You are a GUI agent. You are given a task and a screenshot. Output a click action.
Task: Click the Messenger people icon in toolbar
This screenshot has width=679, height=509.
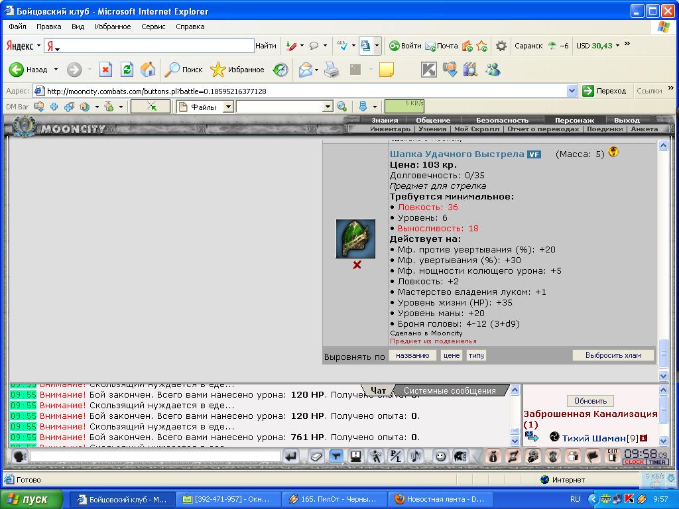493,69
